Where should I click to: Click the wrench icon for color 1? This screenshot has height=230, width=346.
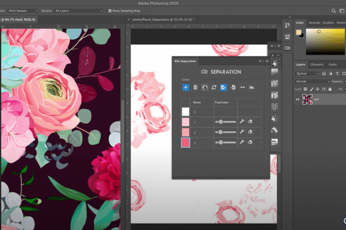tap(242, 122)
